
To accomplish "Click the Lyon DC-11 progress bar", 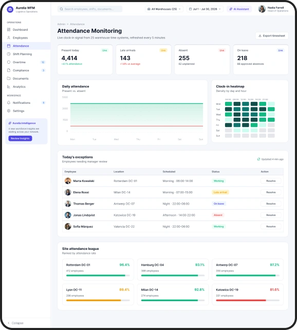I will click(x=98, y=300).
